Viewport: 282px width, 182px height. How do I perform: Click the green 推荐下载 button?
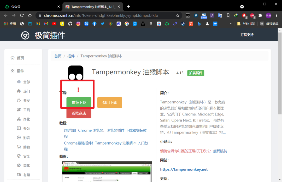pos(79,102)
